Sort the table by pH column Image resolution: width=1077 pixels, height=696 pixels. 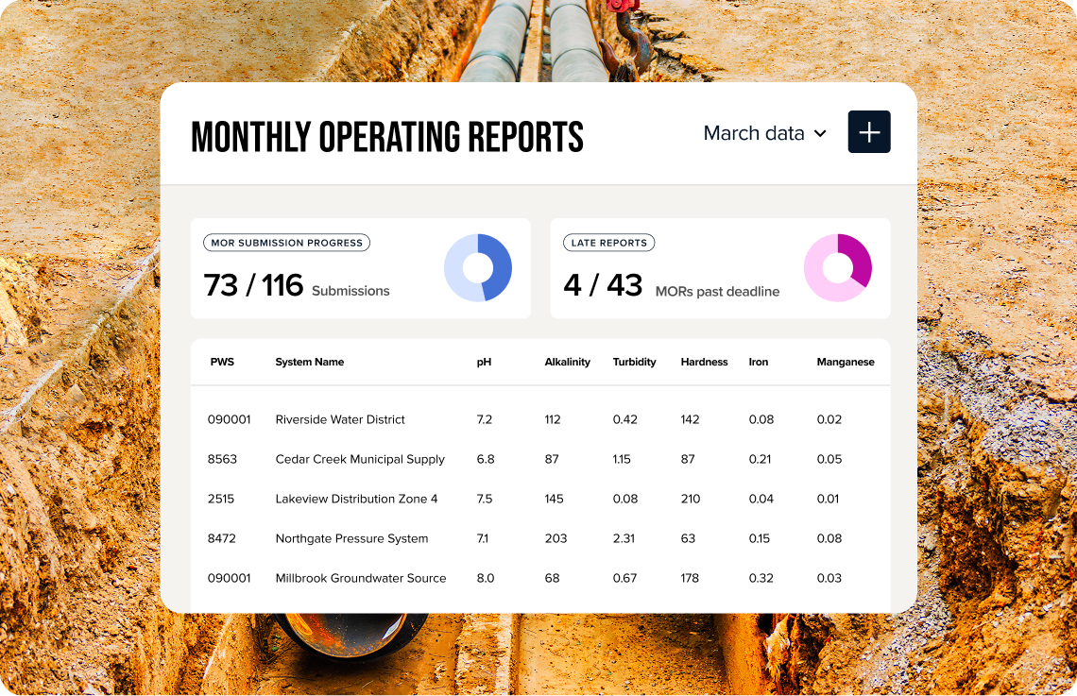coord(483,362)
